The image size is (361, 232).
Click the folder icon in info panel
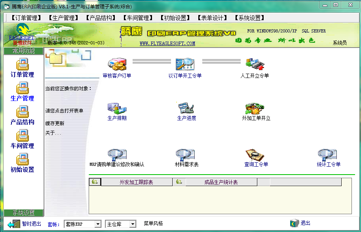[x=56, y=59]
